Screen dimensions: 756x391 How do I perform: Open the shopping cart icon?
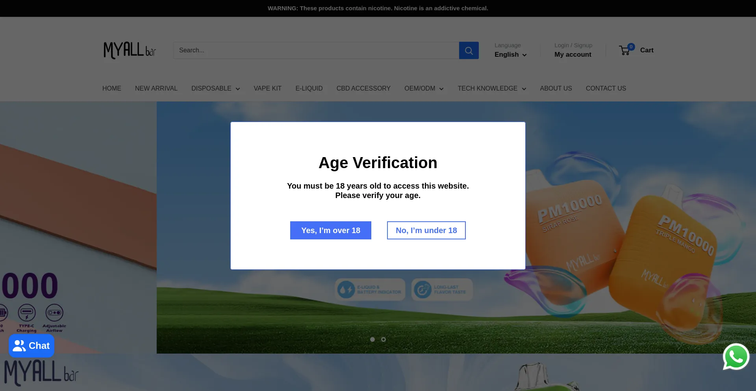(x=624, y=50)
